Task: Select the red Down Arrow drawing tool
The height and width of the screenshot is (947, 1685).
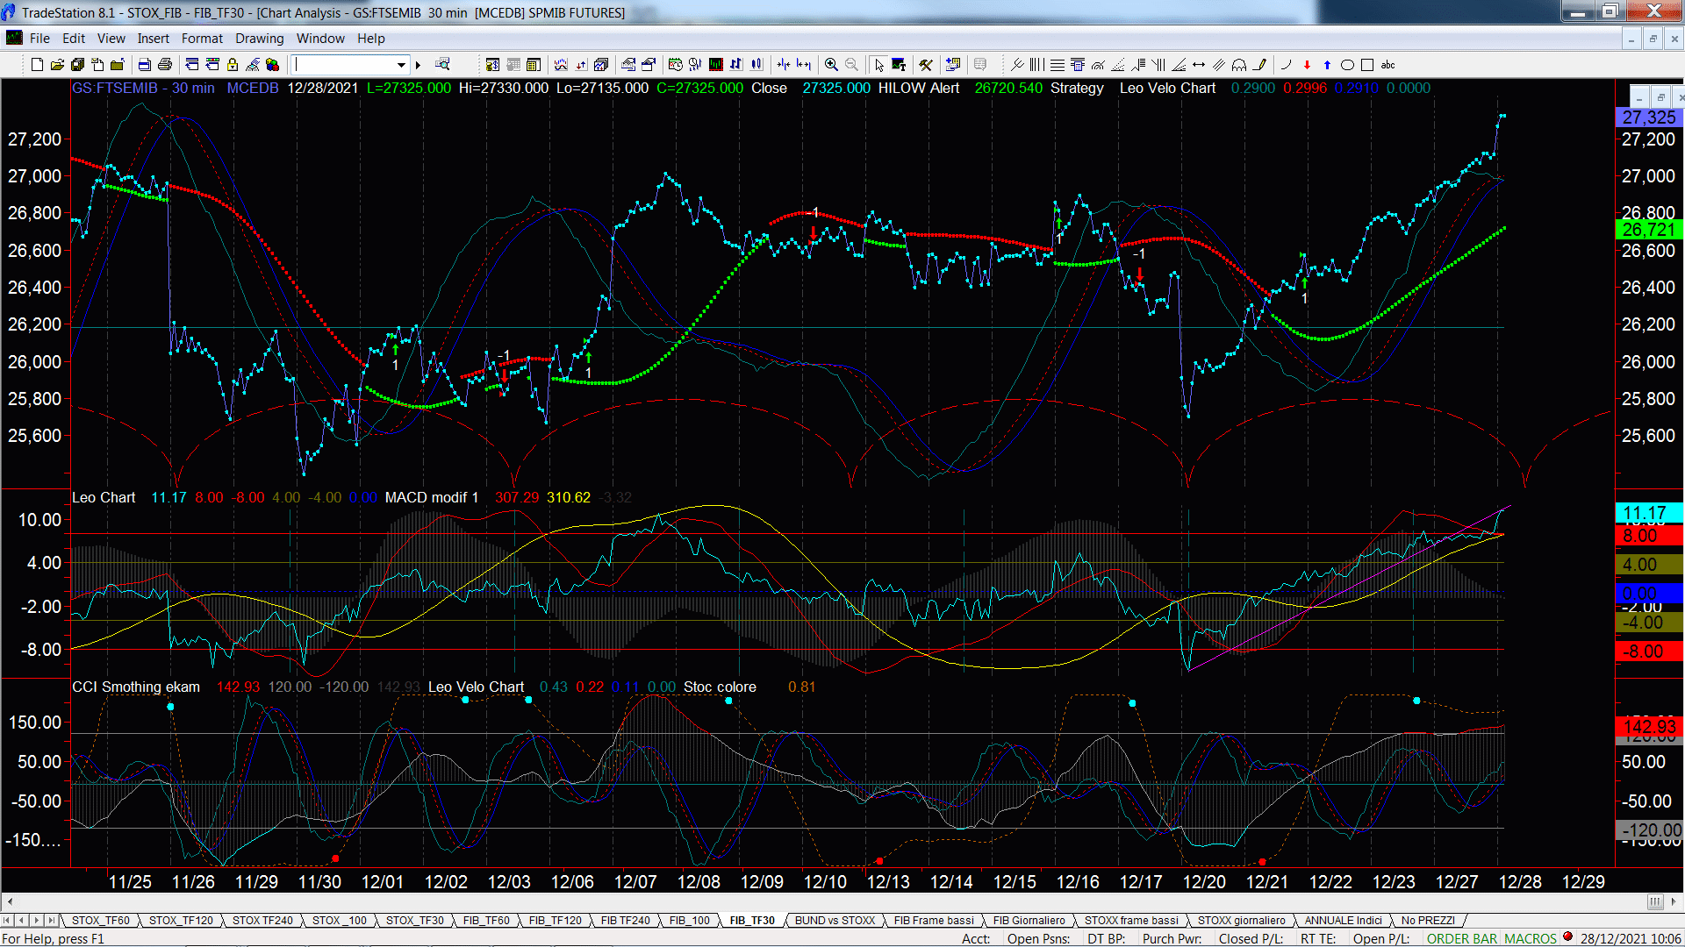Action: coord(1307,65)
